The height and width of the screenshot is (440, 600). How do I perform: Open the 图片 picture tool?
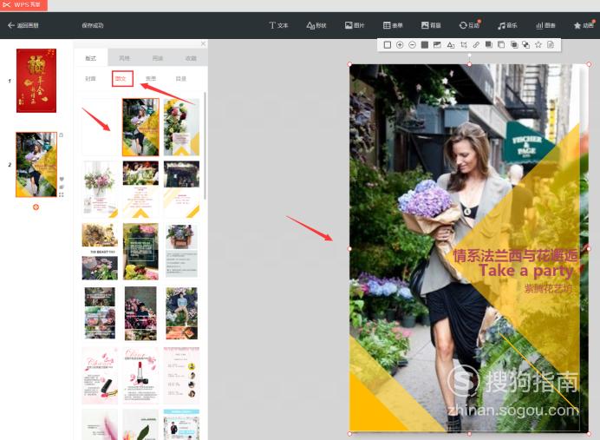[x=355, y=25]
